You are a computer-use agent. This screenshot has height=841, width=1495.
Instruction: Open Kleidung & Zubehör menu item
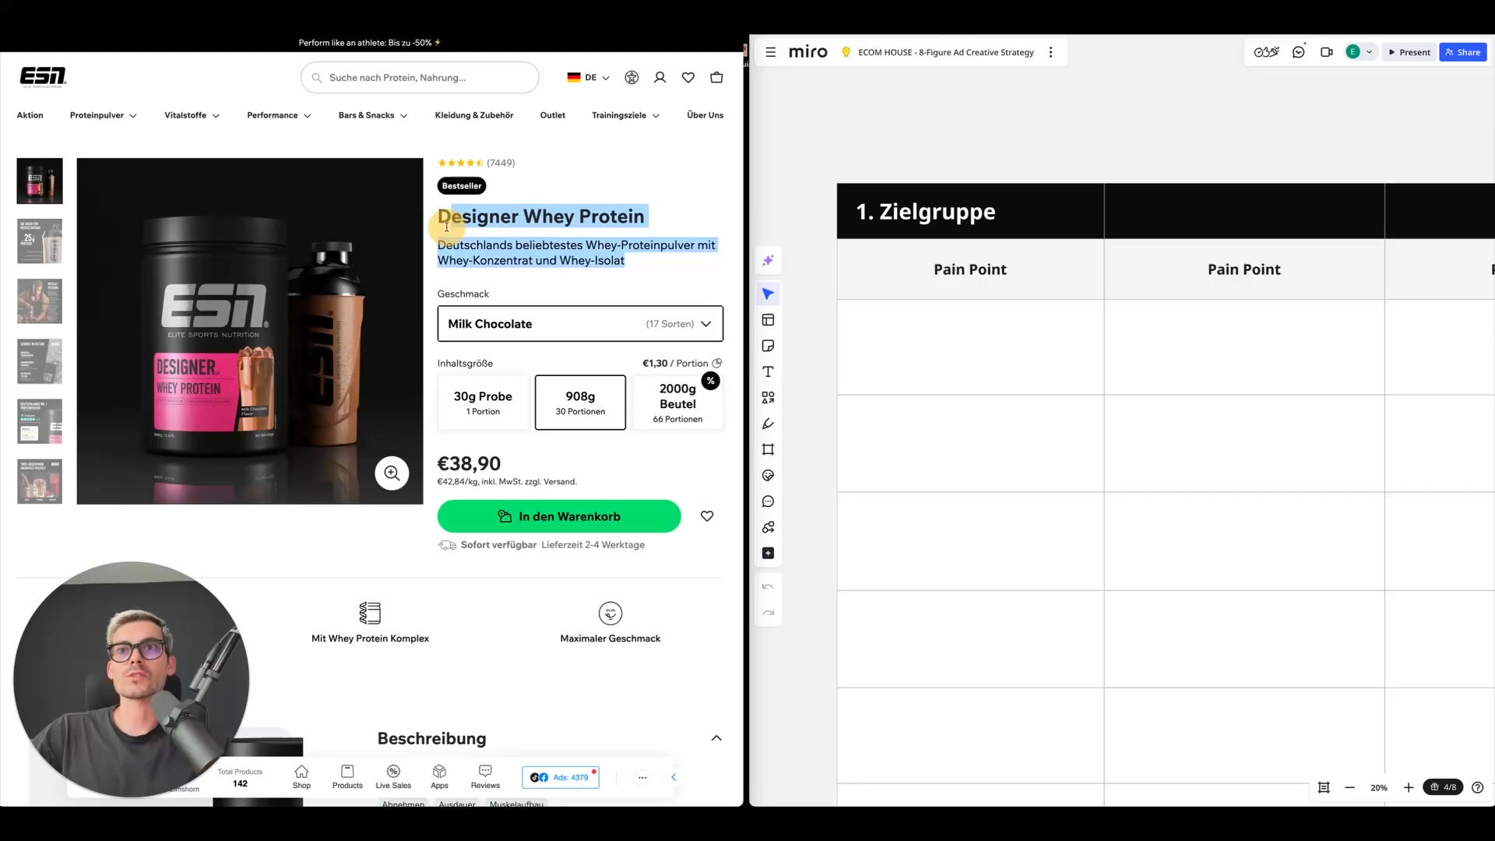point(473,115)
